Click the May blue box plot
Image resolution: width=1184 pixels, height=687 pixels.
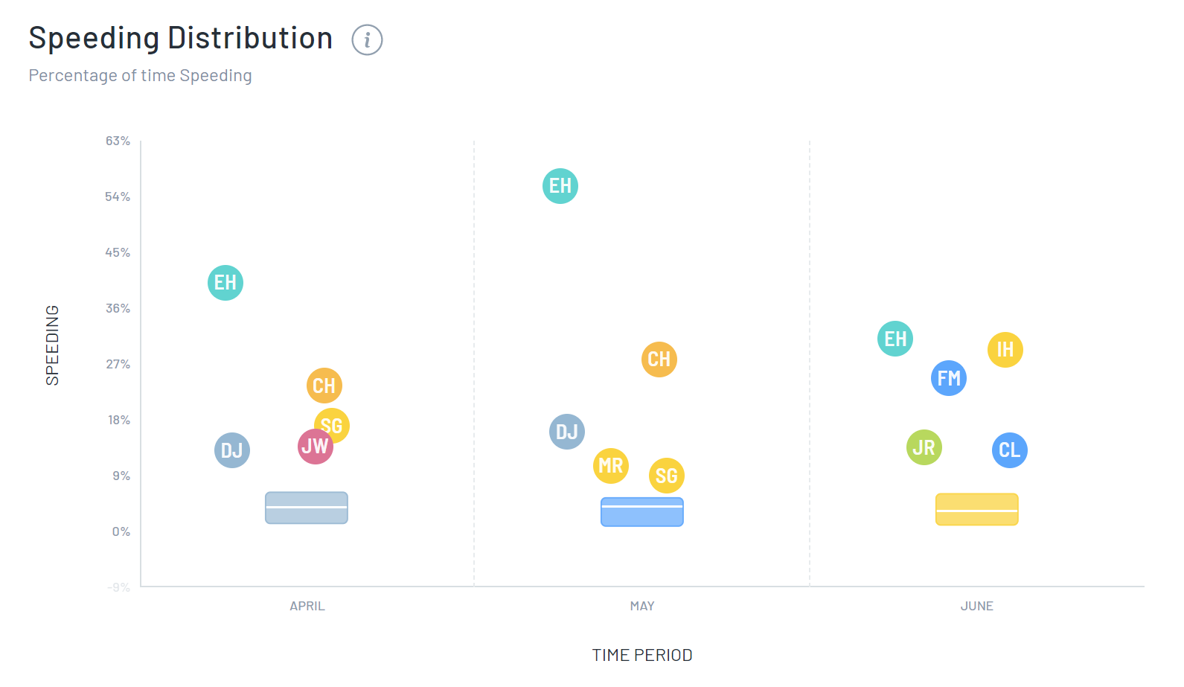pyautogui.click(x=642, y=512)
